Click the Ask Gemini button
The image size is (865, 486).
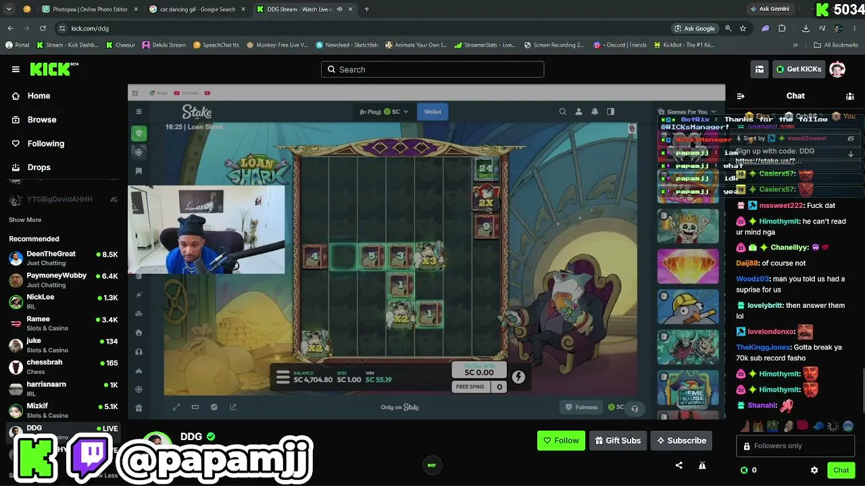[x=770, y=9]
